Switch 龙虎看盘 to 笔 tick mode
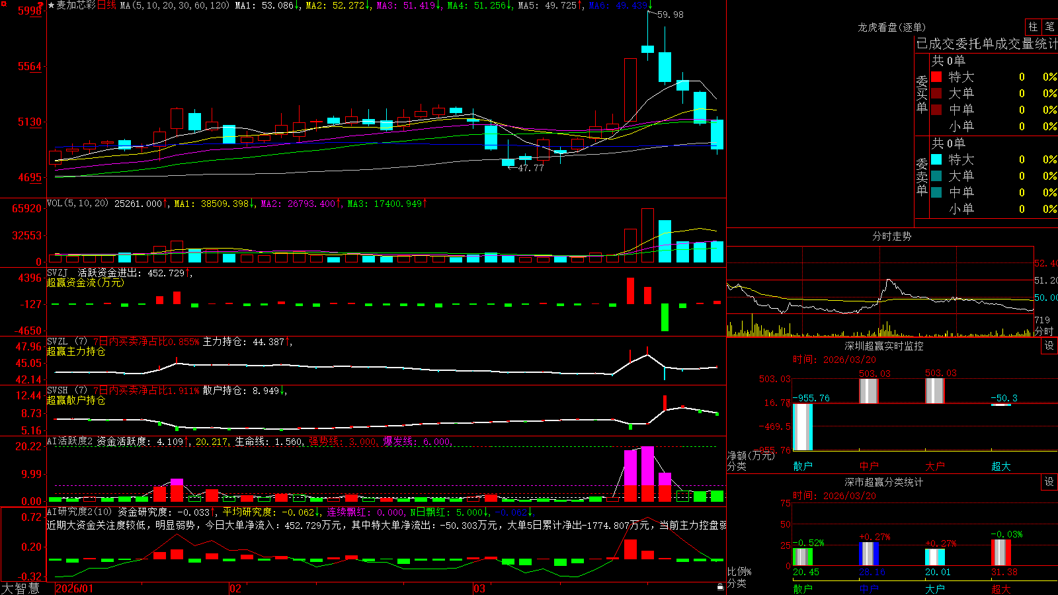The height and width of the screenshot is (595, 1058). coord(1049,27)
